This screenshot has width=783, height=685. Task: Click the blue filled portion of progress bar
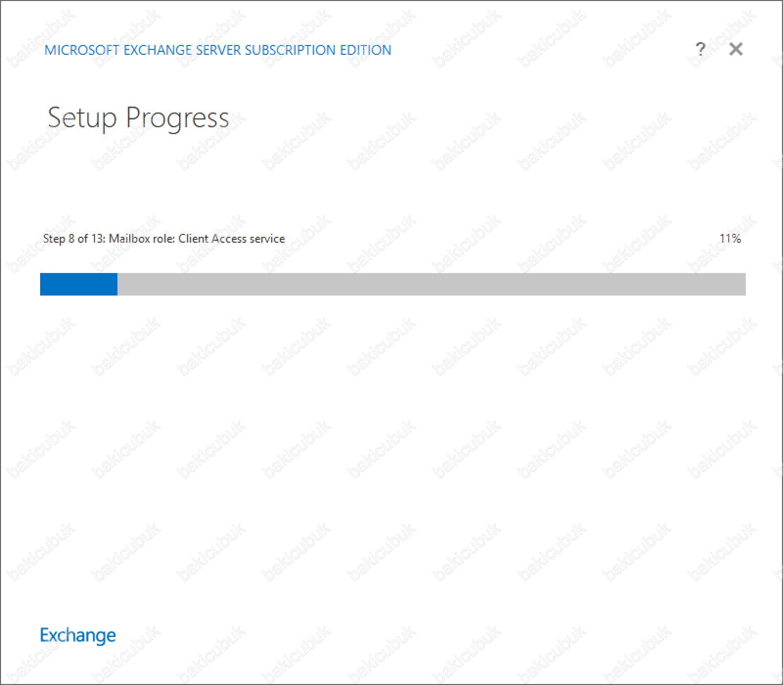[79, 284]
